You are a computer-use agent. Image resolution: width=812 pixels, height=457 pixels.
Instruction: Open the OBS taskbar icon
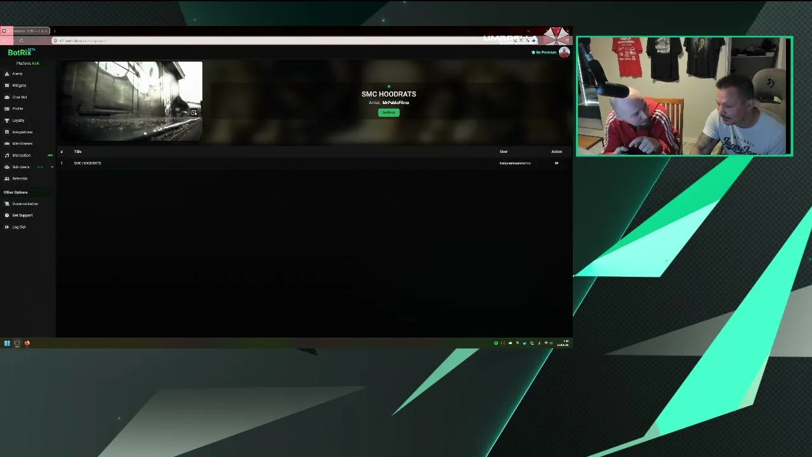click(x=17, y=343)
